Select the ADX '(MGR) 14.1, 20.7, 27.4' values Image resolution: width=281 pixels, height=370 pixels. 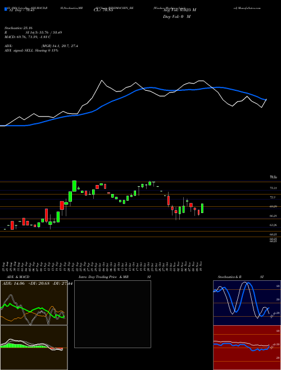pyautogui.click(x=60, y=46)
